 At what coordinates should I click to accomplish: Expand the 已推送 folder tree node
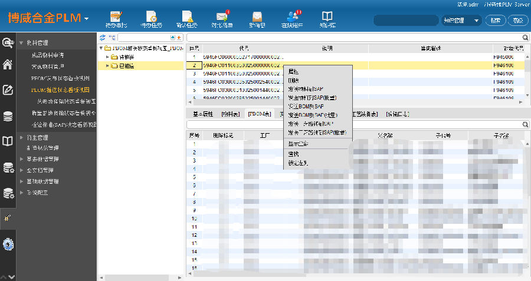click(x=107, y=66)
